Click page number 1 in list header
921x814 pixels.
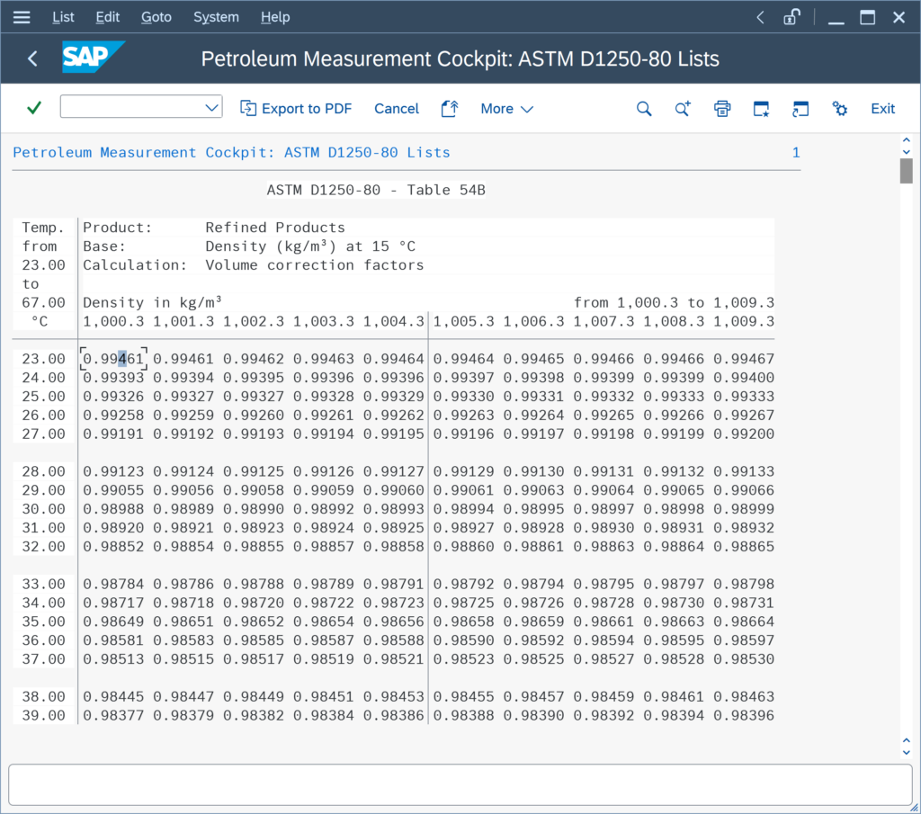[796, 153]
